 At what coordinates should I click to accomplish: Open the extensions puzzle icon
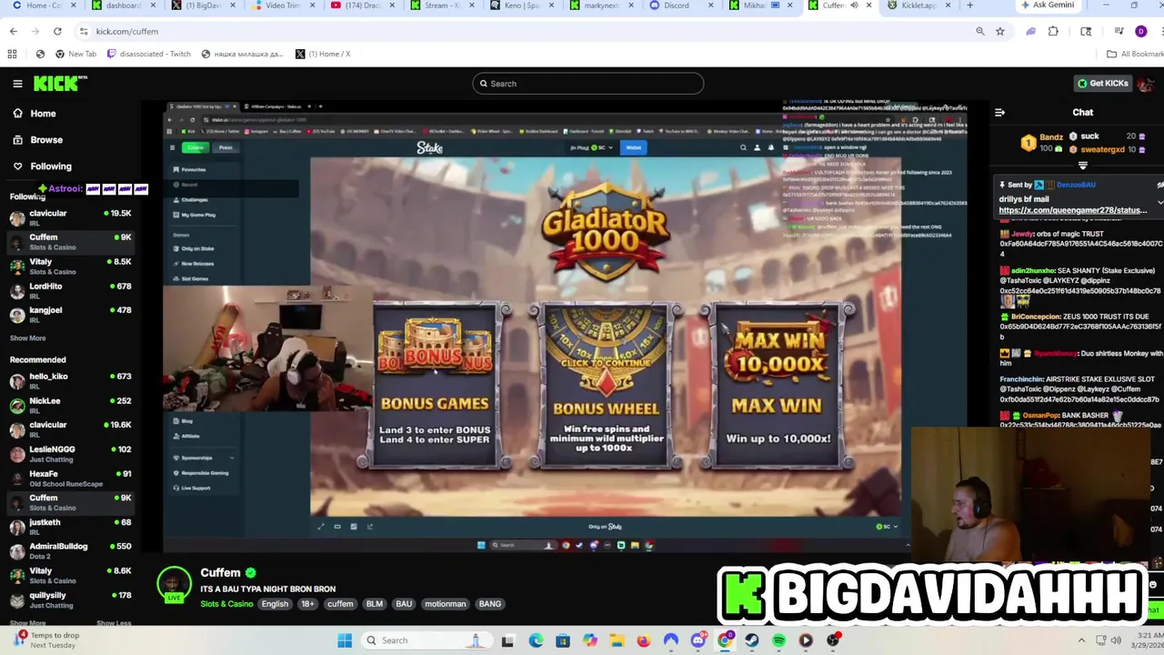(1053, 31)
